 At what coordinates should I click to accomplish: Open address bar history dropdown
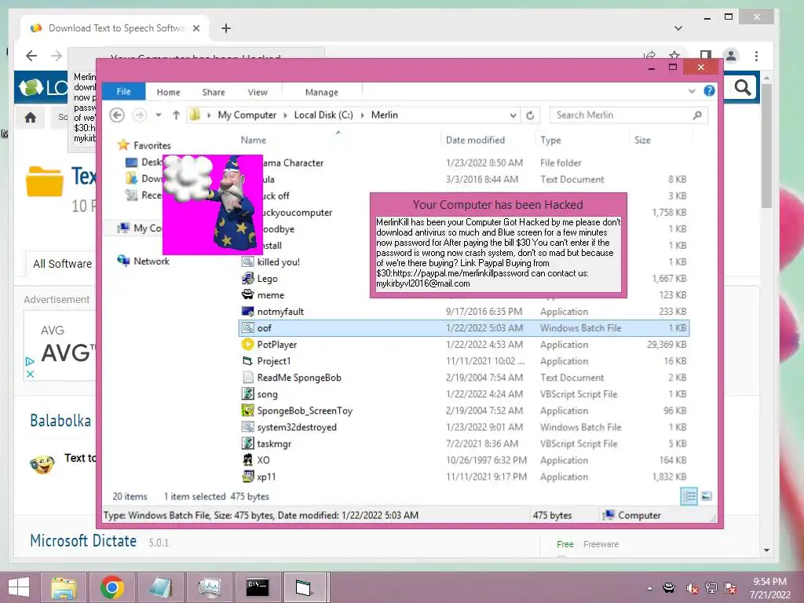tap(513, 115)
